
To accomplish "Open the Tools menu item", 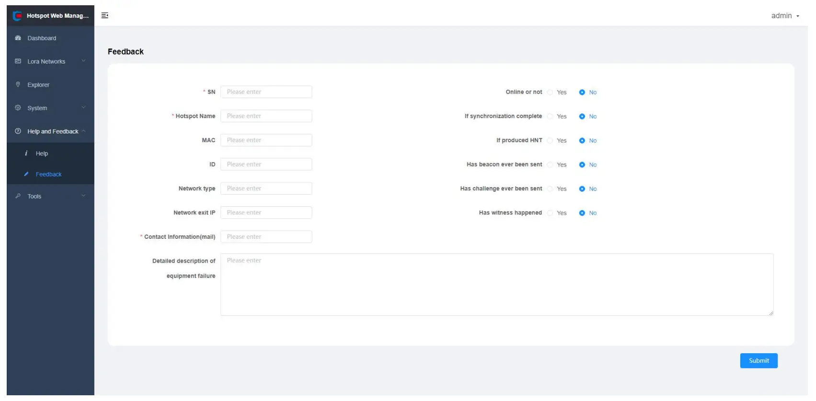I will (x=50, y=196).
